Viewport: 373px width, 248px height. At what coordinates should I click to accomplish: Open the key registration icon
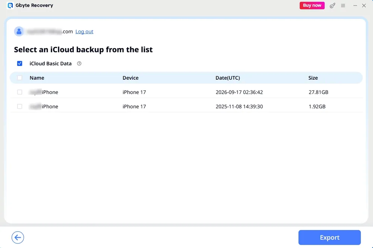coord(332,6)
